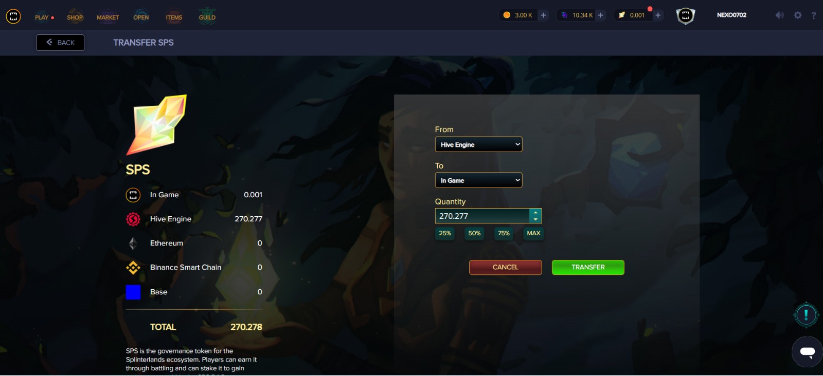Expand the From source dropdown
The height and width of the screenshot is (376, 823).
pyautogui.click(x=478, y=144)
